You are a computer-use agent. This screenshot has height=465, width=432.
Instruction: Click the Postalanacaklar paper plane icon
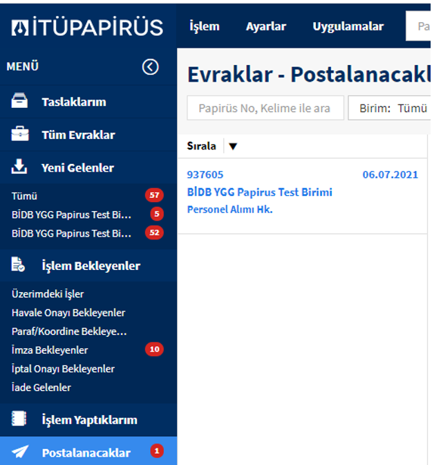pyautogui.click(x=20, y=452)
